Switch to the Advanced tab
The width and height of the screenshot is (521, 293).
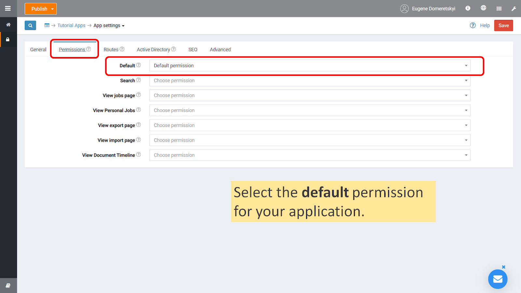click(220, 49)
